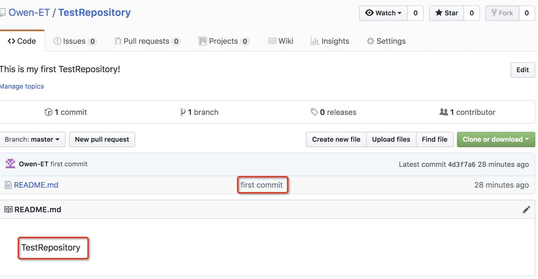Click the Create new file button
This screenshot has width=538, height=279.
click(336, 139)
